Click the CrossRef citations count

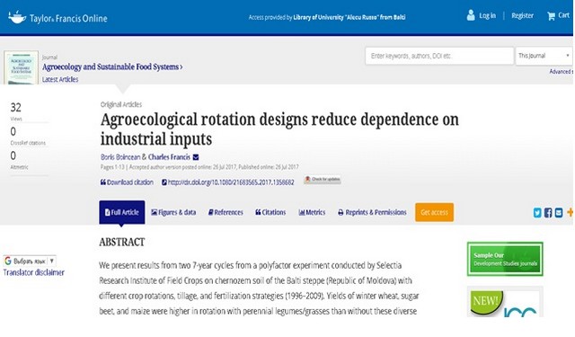tap(13, 131)
